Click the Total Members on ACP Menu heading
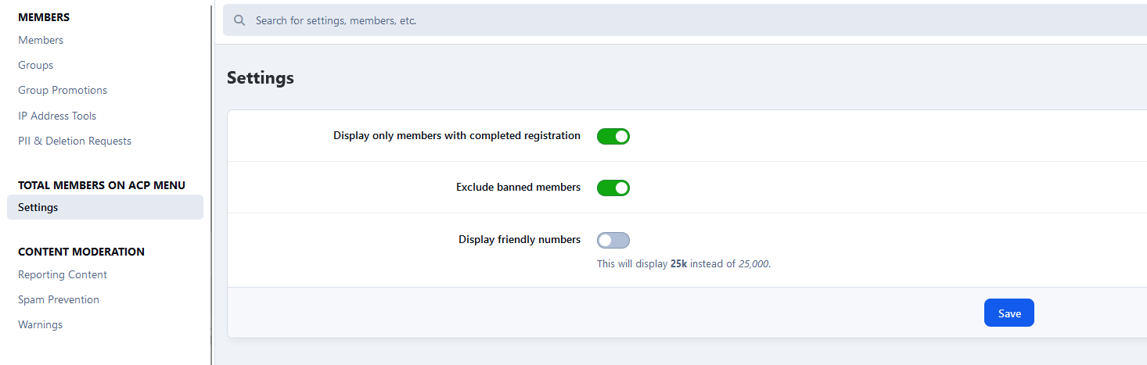Viewport: 1147px width, 365px height. 102,185
